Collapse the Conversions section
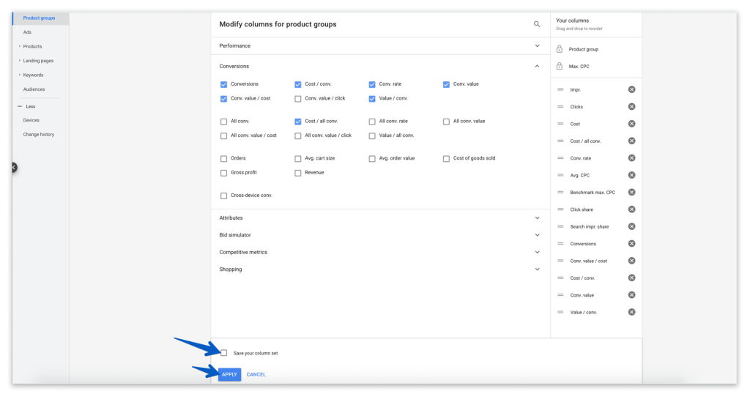 pos(537,66)
